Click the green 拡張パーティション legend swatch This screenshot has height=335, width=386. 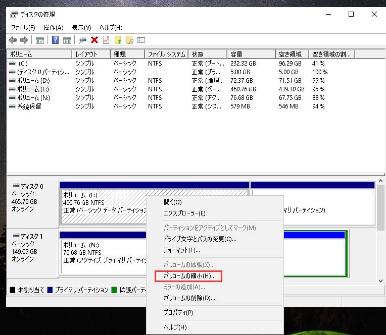[x=114, y=290]
